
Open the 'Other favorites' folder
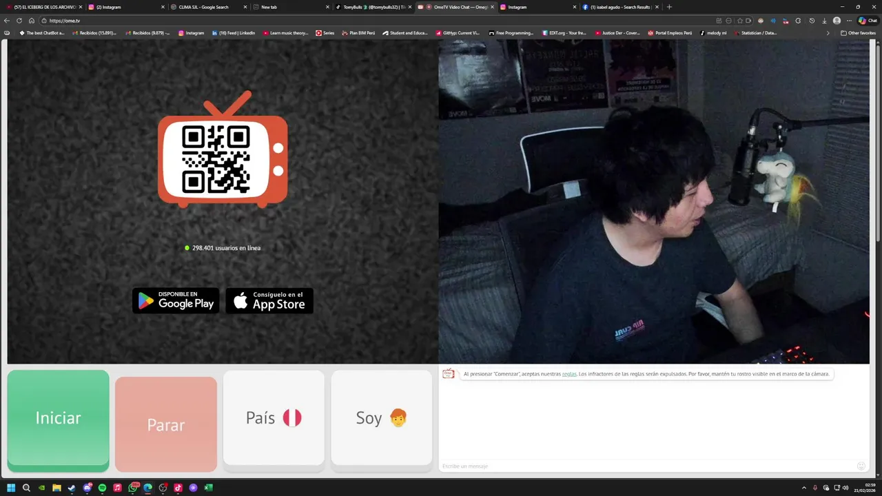point(858,33)
